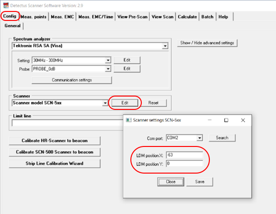
Task: Select the View Pre-Scan tab
Action: (132, 17)
